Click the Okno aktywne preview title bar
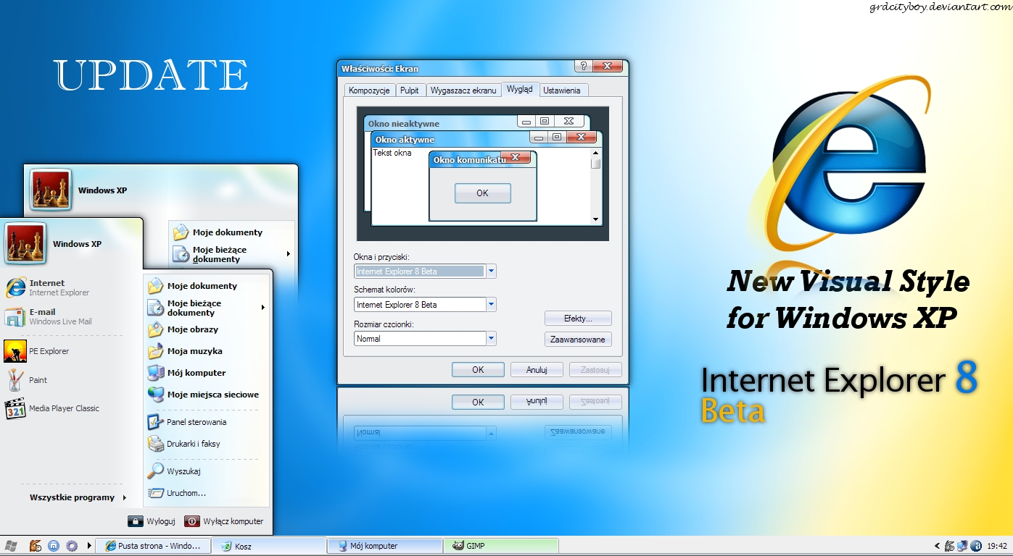The image size is (1013, 556). coord(487,139)
